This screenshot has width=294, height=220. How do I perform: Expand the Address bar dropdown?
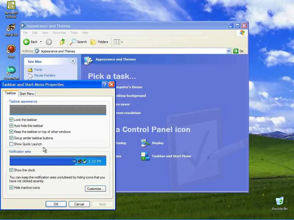click(229, 51)
